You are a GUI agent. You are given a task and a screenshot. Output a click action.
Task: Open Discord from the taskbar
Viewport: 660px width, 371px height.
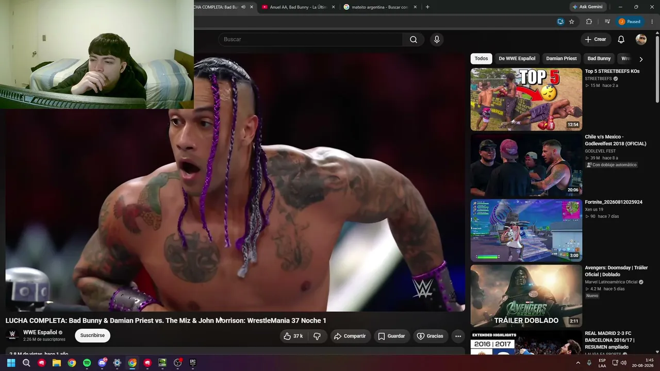click(x=102, y=363)
